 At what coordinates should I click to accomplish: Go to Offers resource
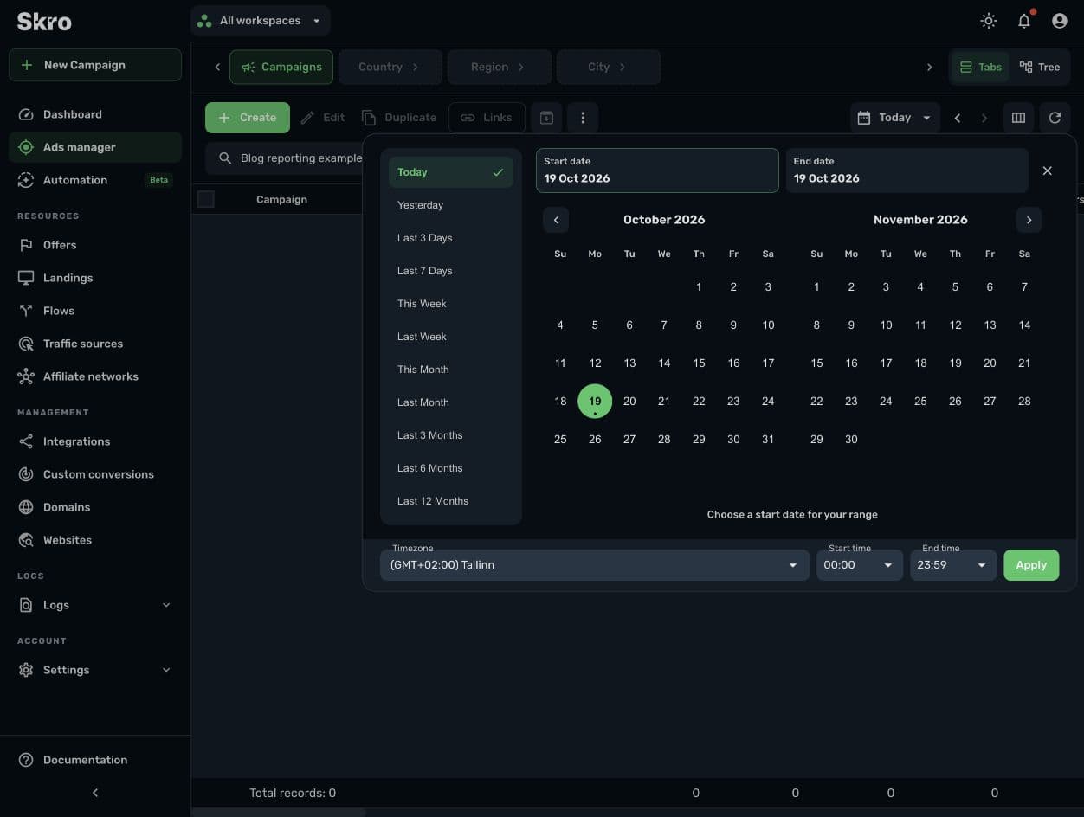pyautogui.click(x=95, y=245)
